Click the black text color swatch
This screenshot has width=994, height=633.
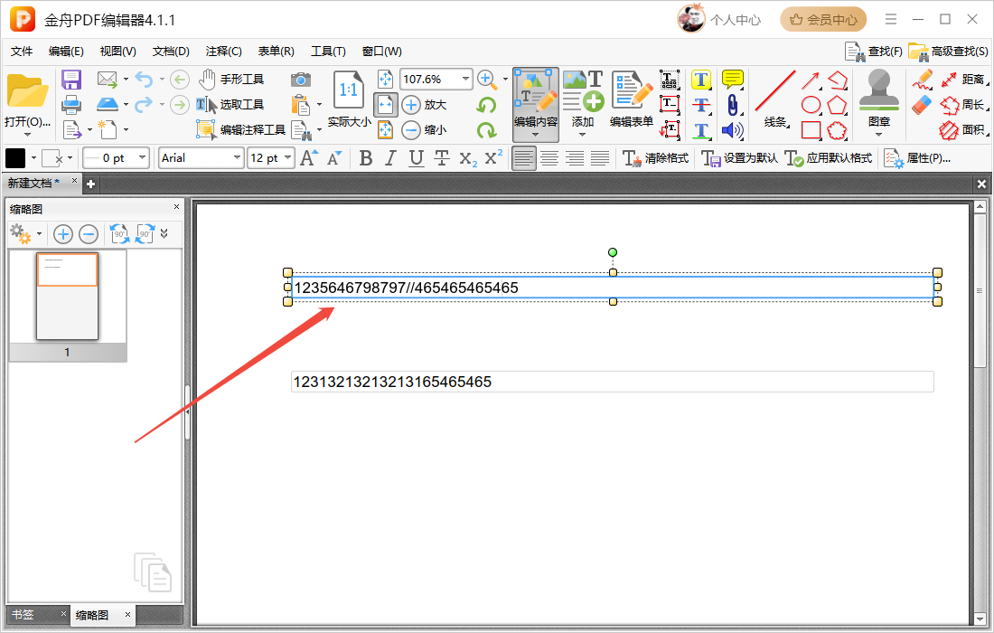coord(16,158)
